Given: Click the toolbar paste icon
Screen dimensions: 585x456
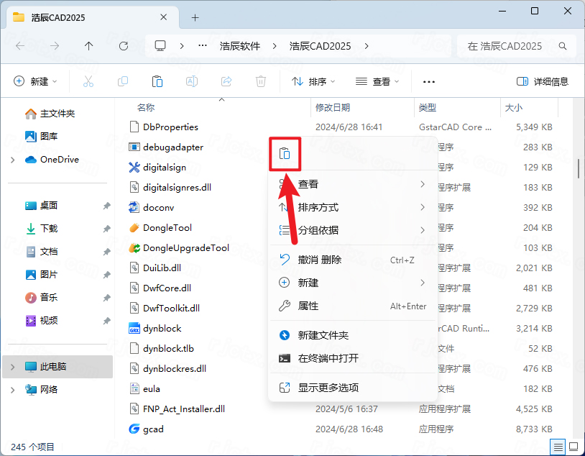Looking at the screenshot, I should (x=157, y=81).
